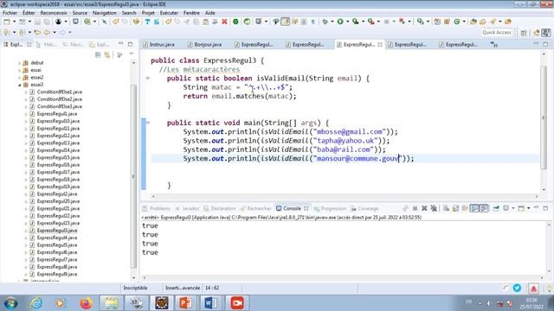Switch to the Problems view tab
Screen dimensions: 554x311
point(156,208)
